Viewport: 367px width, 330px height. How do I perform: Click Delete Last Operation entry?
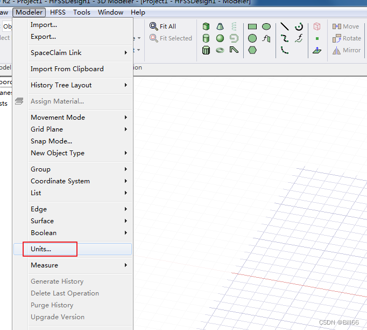(x=73, y=293)
